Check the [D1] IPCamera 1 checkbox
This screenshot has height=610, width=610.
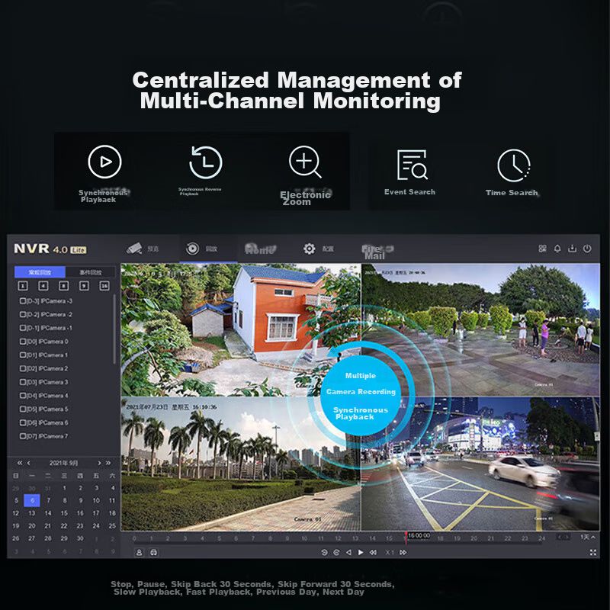point(23,355)
